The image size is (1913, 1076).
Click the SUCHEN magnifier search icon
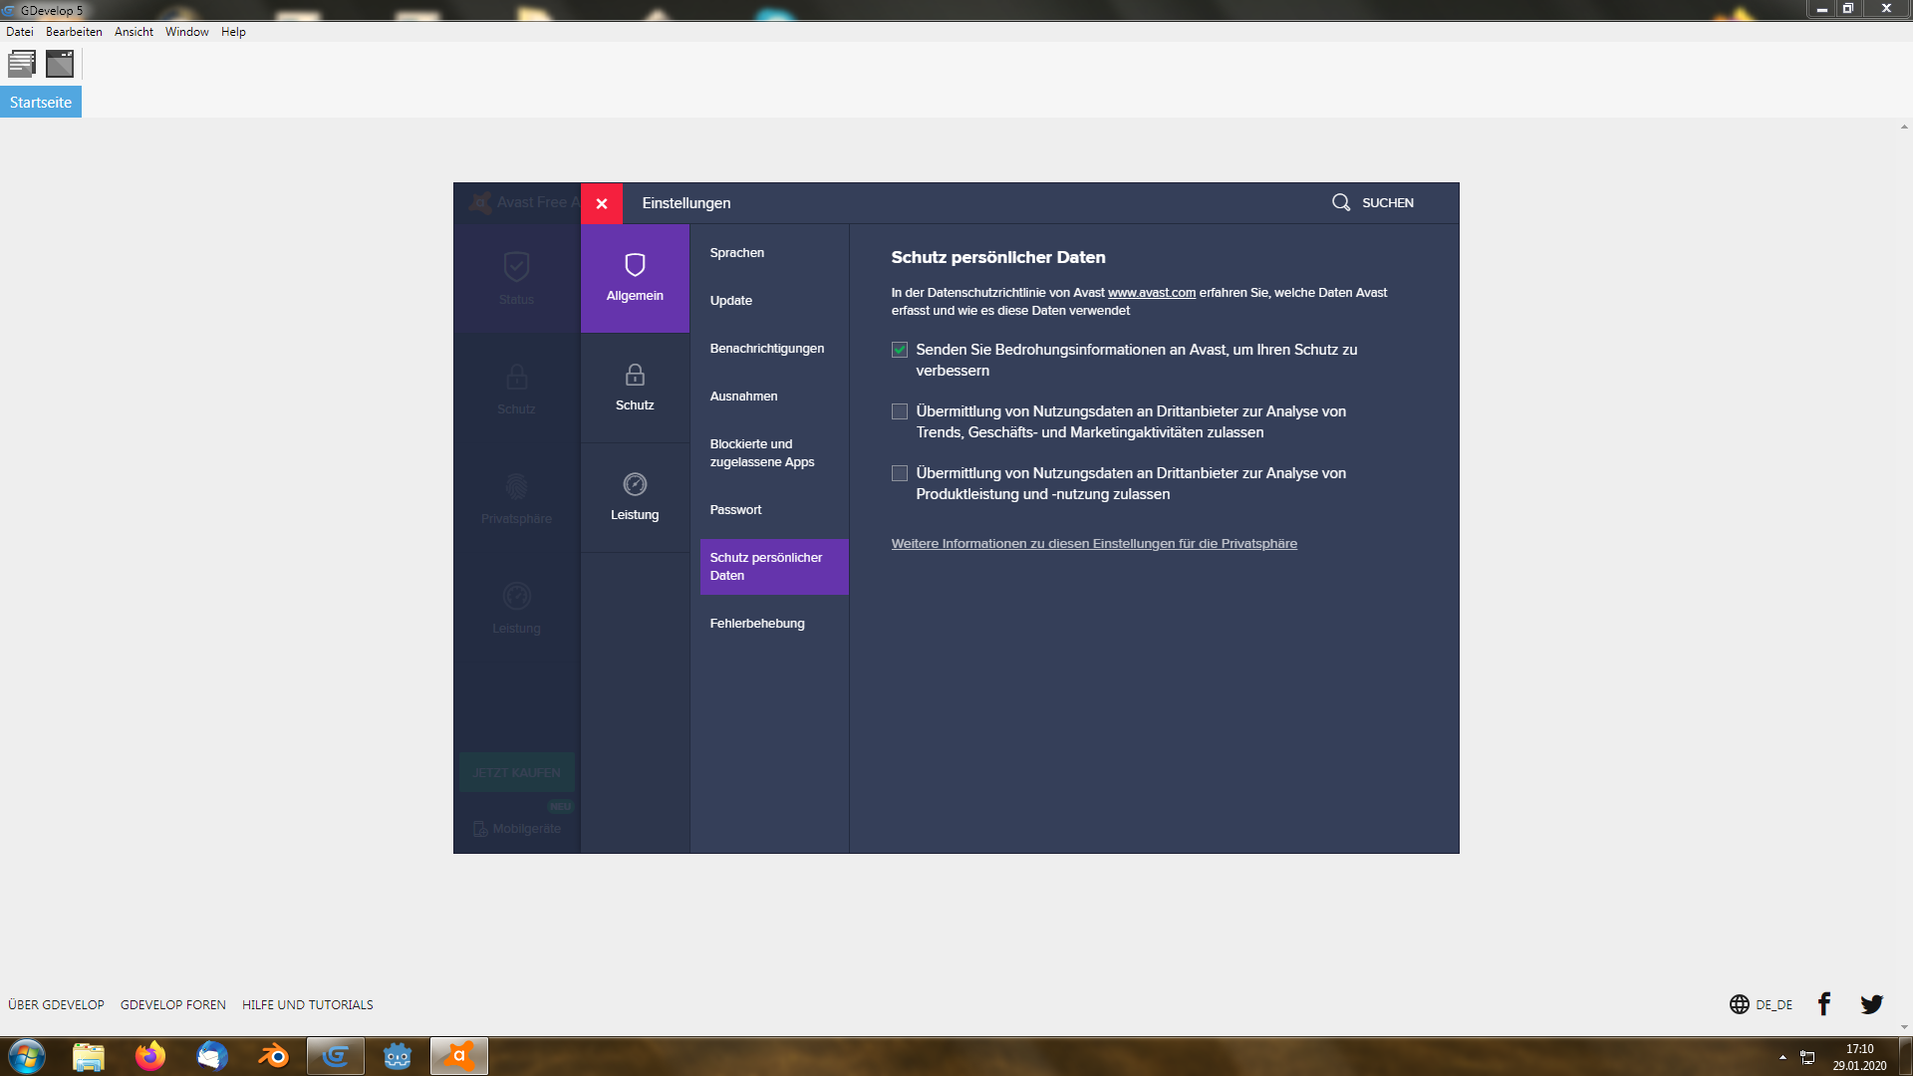point(1341,202)
